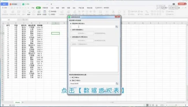The height and width of the screenshot is (107, 188).
Task: Switch to the template document tab with the red icon
Action: pyautogui.click(x=14, y=4)
